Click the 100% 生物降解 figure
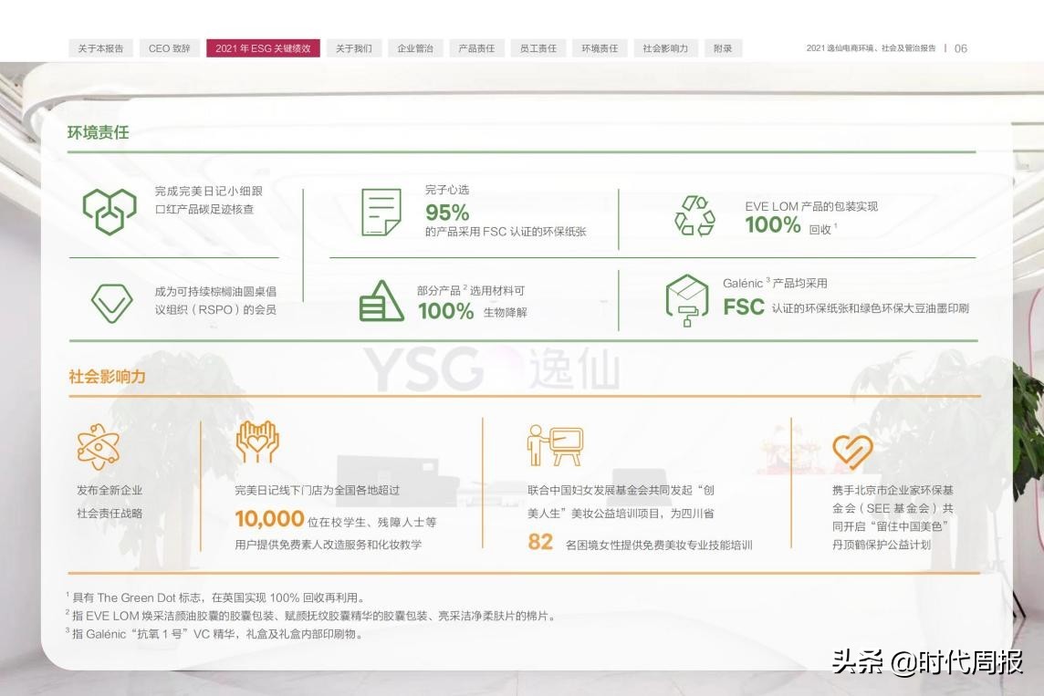The image size is (1044, 696). click(445, 311)
